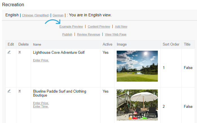Click the False title value for Lighthouse Cove
Image resolution: width=197 pixels, height=123 pixels.
188,68
